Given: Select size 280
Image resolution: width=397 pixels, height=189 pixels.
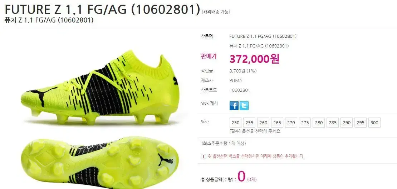Looking at the screenshot, I should point(319,123).
